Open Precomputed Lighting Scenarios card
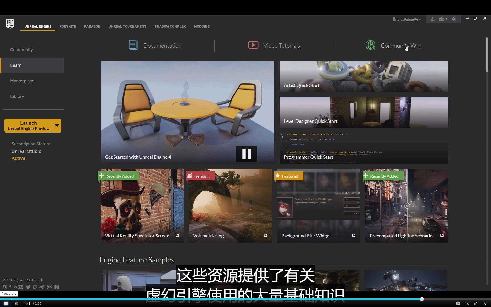Viewport: 491px width, 307px height. 407,206
